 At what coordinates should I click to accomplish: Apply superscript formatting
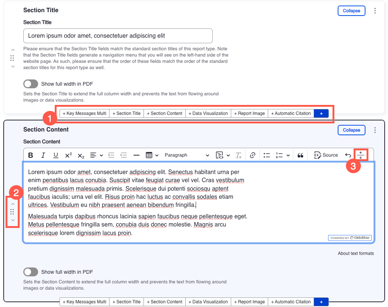pyautogui.click(x=68, y=155)
